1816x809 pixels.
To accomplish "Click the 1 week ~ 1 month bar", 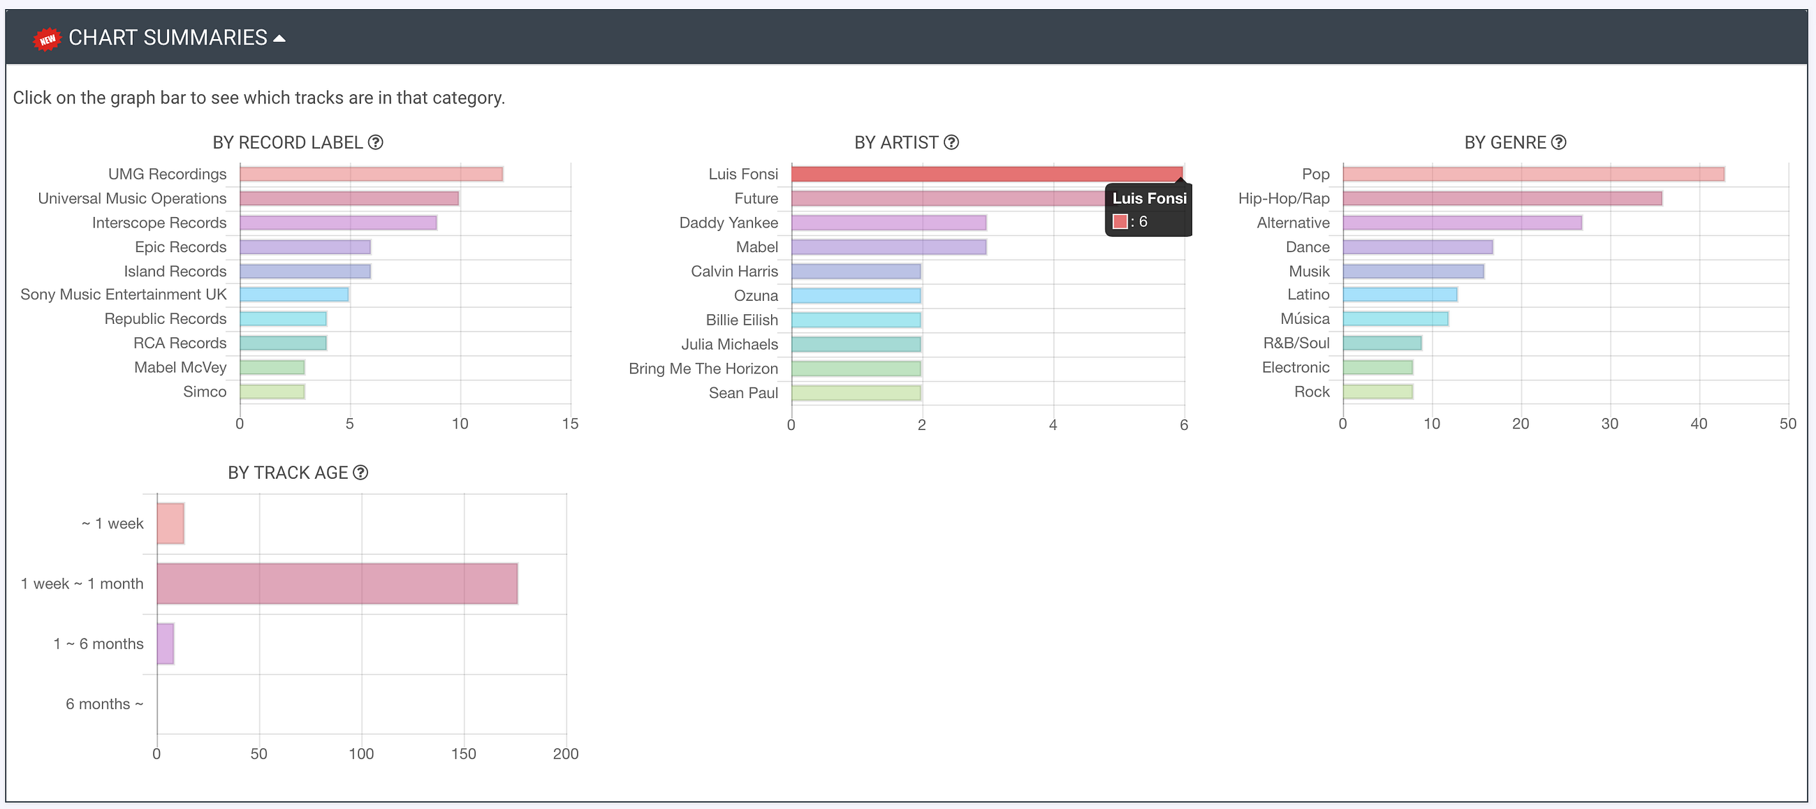I will 337,584.
